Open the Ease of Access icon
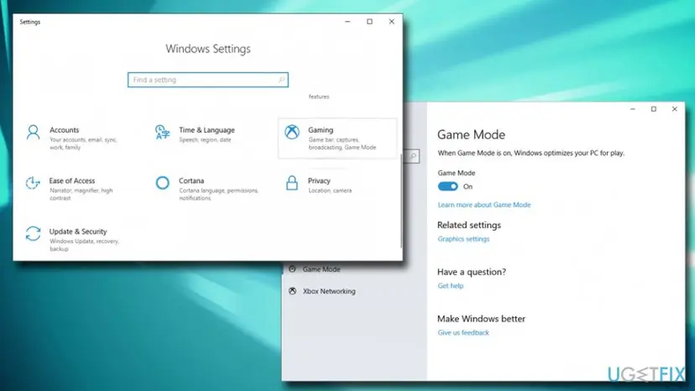Image resolution: width=695 pixels, height=391 pixels. 33,183
